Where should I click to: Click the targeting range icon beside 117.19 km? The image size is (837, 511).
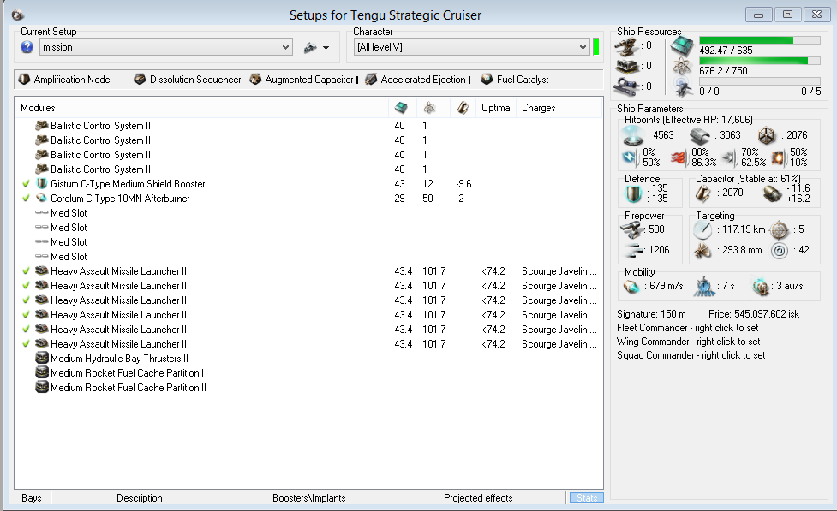coord(702,230)
